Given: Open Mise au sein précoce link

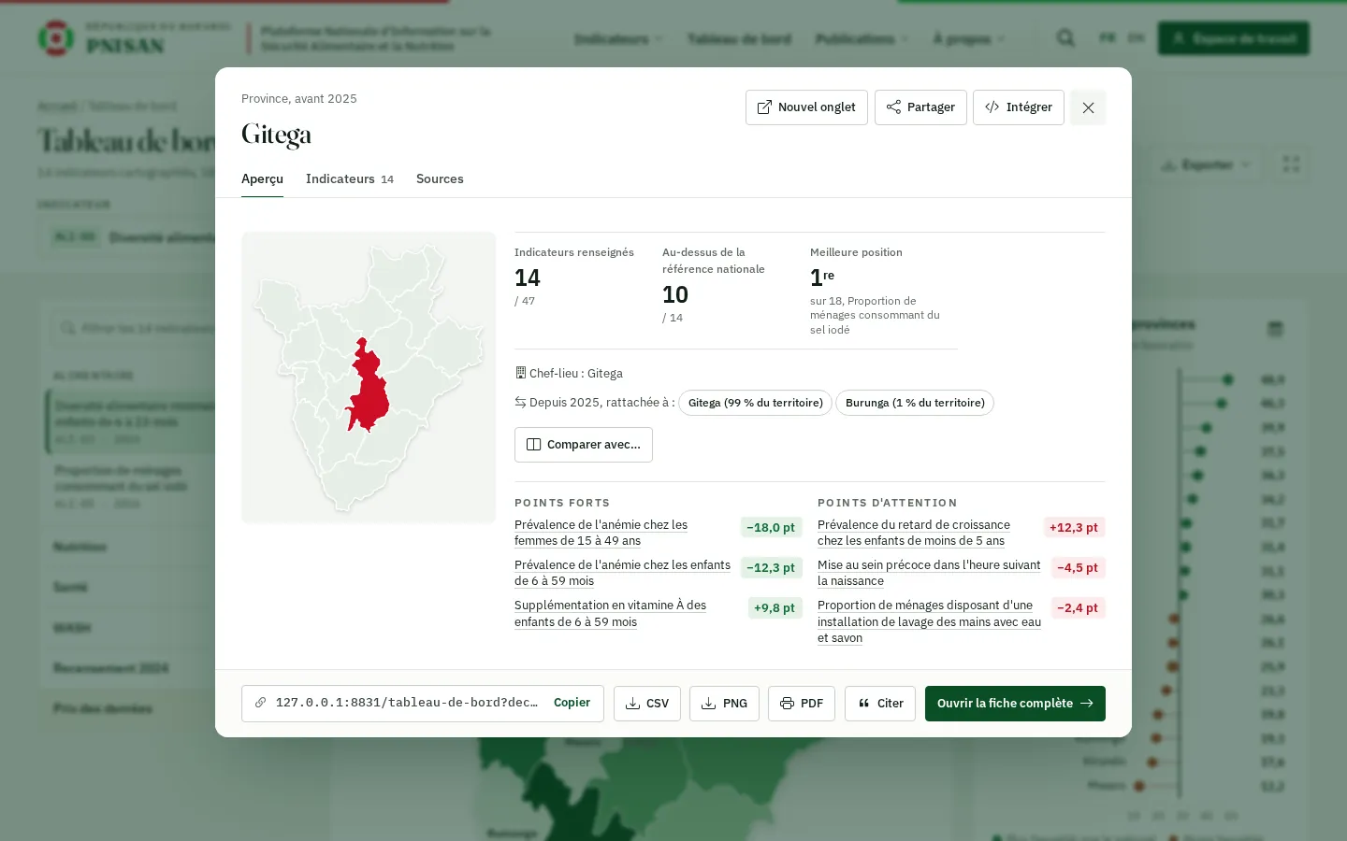Looking at the screenshot, I should click(x=929, y=573).
